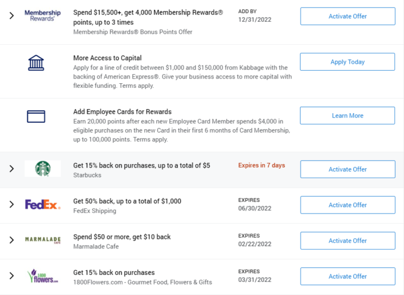Expand the FedEx offer chevron
This screenshot has height=295, width=404.
tap(11, 205)
